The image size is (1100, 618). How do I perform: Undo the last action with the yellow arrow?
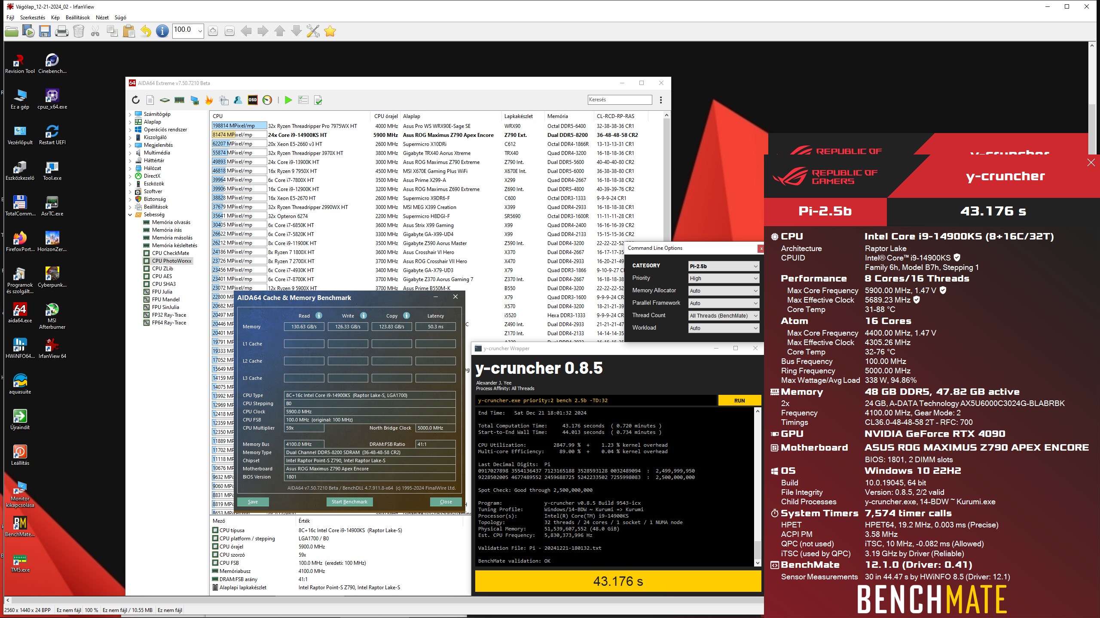tap(146, 31)
